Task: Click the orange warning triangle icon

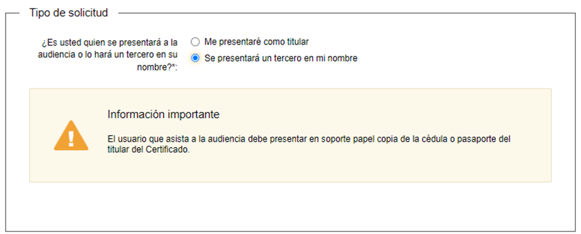Action: point(71,136)
